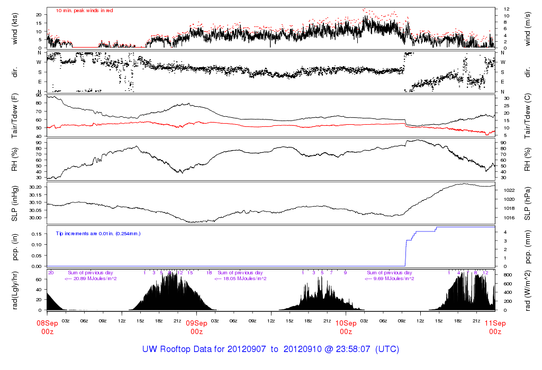Screen dimensions: 542x370
Task: Click the "0.05" precipitation tick value
Action: point(37,256)
